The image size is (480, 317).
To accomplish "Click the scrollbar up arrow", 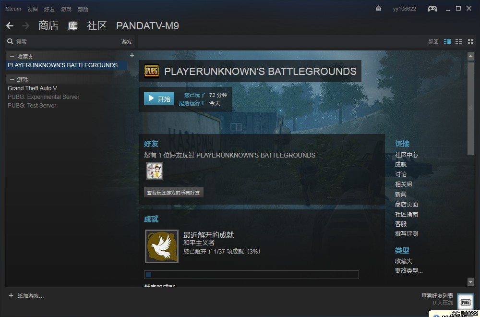I will point(470,56).
